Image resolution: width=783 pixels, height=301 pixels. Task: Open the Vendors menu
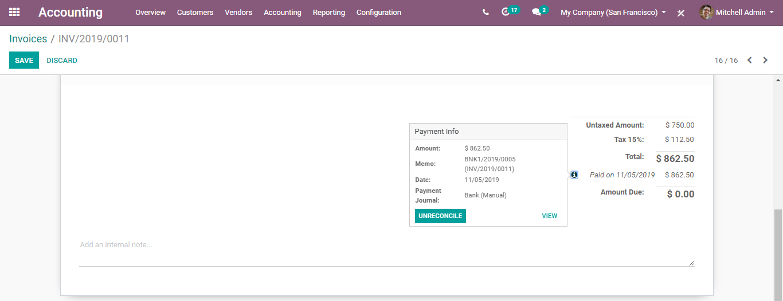point(238,12)
